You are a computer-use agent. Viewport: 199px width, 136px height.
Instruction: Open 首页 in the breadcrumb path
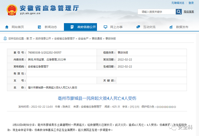[x=29, y=38]
